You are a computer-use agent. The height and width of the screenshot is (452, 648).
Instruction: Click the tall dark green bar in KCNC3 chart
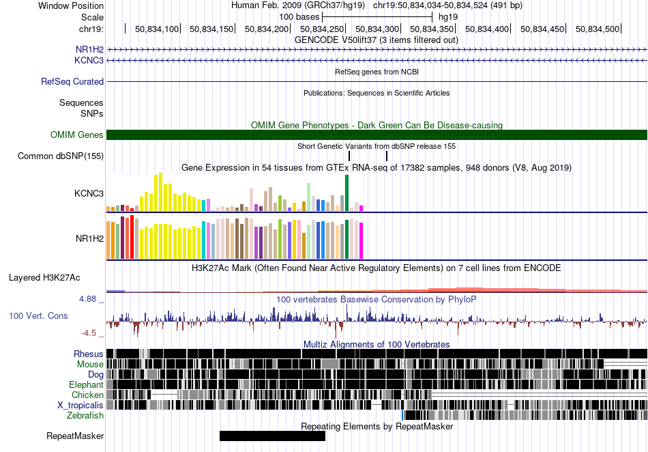click(x=347, y=193)
